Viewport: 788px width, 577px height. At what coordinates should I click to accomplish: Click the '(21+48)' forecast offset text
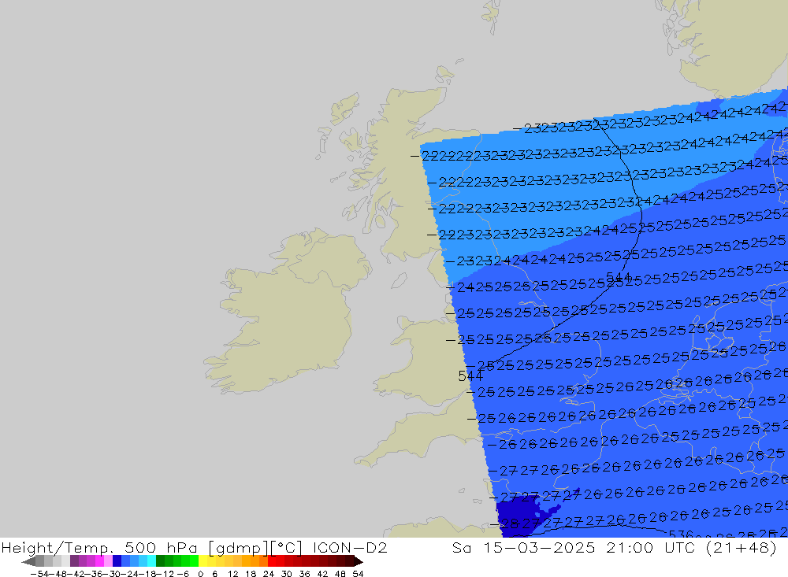click(x=742, y=547)
